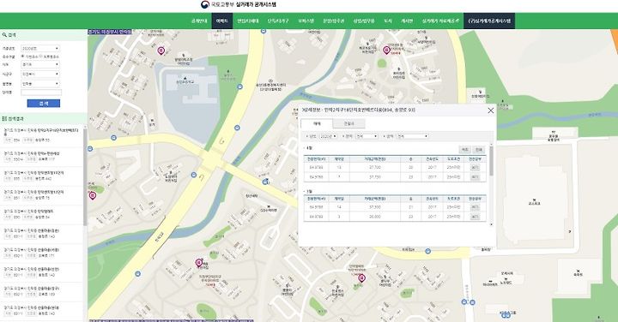This screenshot has height=322, width=618.
Task: Open the 분양/입주권 menu item
Action: click(x=333, y=21)
